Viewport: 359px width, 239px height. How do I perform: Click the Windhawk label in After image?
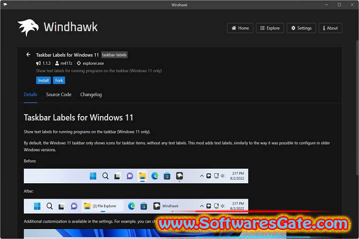point(171,206)
